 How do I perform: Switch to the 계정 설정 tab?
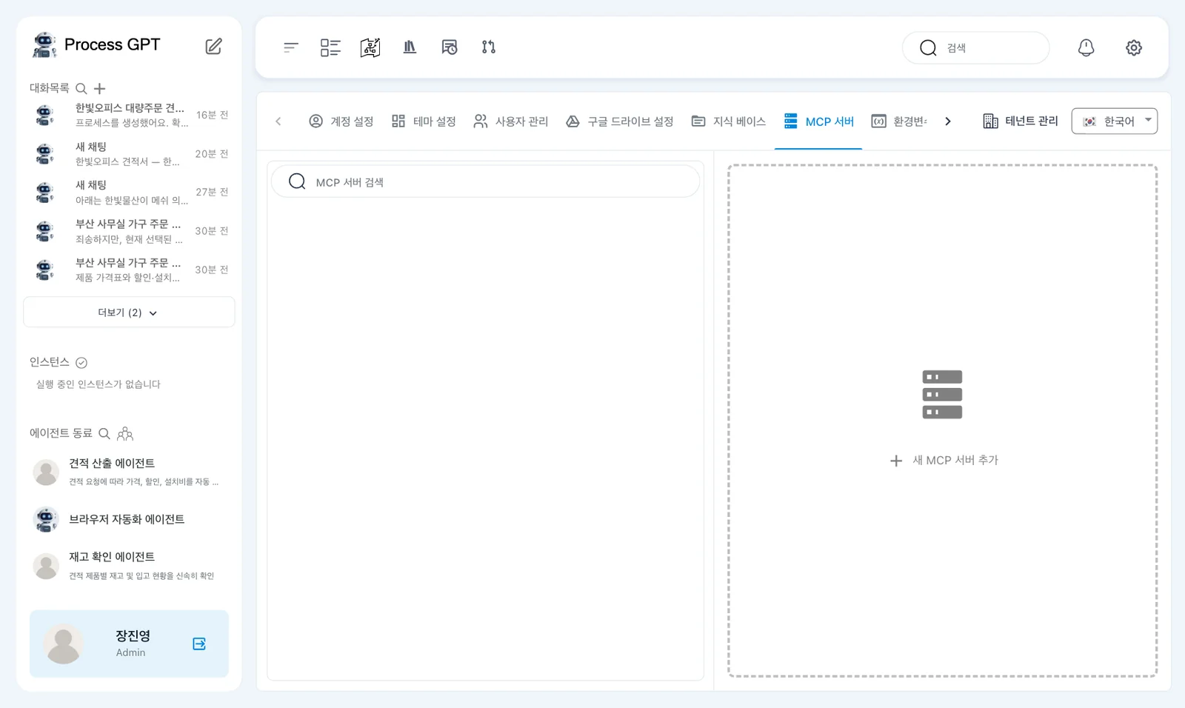tap(341, 121)
